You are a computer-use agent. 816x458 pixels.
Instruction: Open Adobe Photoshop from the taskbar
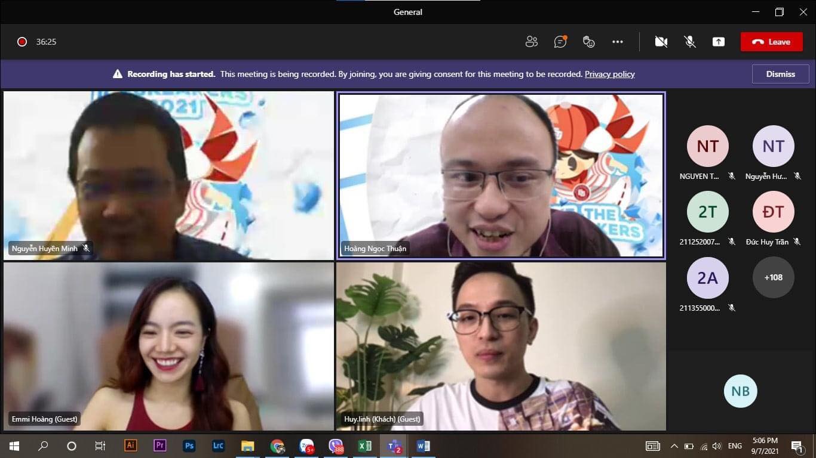pyautogui.click(x=189, y=445)
